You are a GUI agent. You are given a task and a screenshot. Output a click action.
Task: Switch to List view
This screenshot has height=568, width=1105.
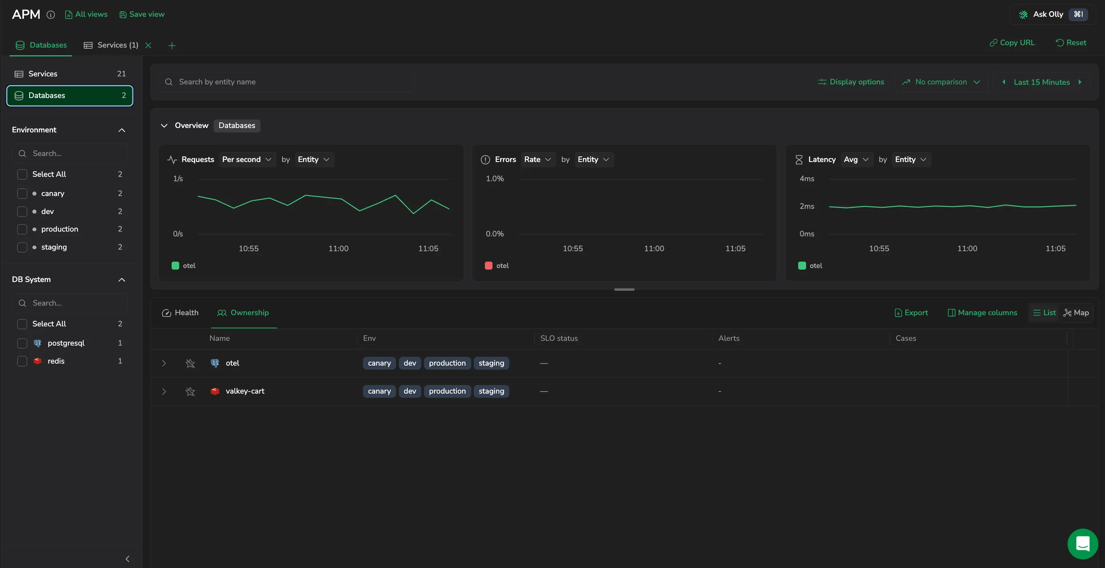1044,313
